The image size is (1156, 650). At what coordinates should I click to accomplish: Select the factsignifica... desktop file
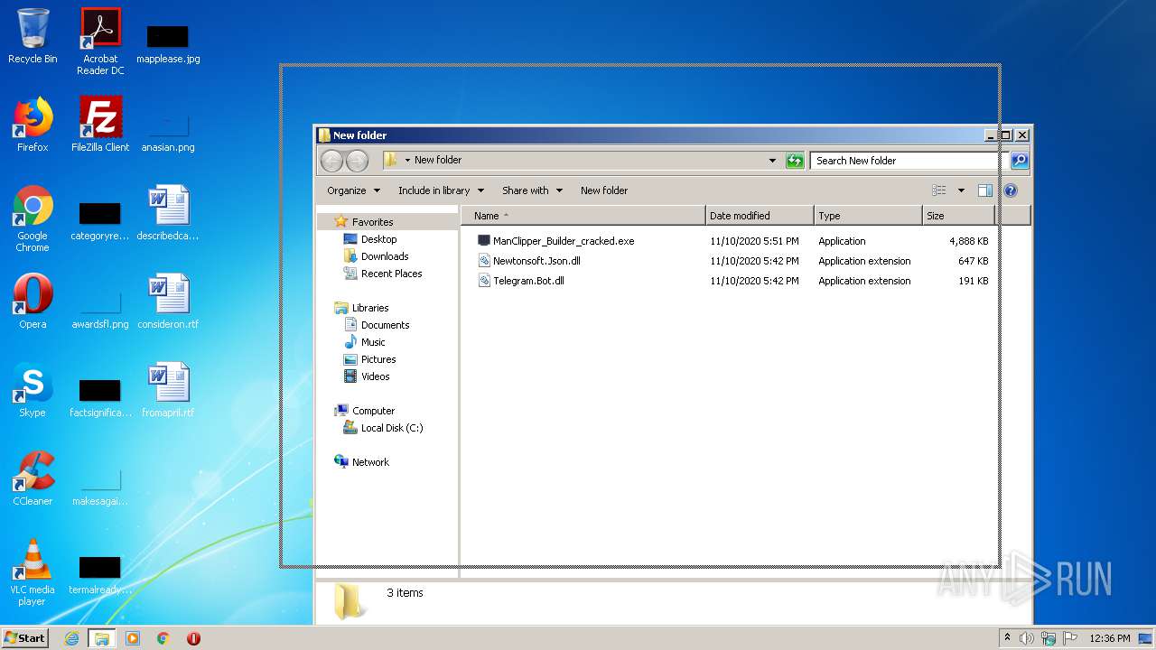(x=100, y=399)
